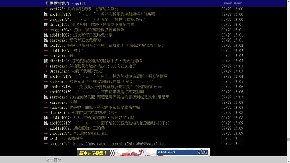Open 聯絡資訊 in the top bar
Screen dimensions: 290x163
click(228, 3)
